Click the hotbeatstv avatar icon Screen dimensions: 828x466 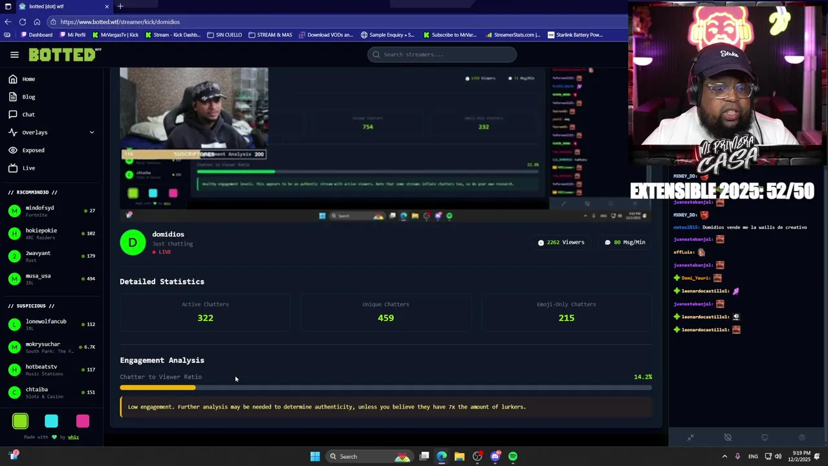[x=14, y=370]
